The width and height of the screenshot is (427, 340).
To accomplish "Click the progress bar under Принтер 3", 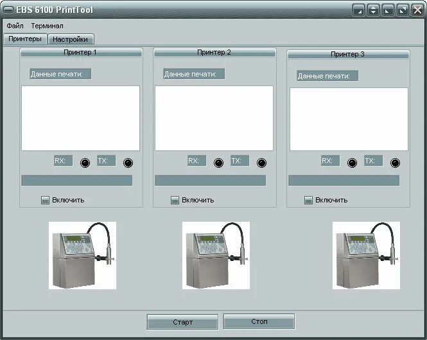I will tap(344, 181).
